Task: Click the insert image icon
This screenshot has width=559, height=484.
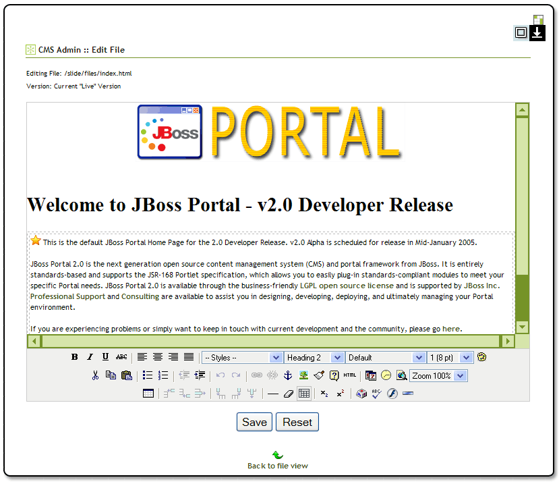Action: pyautogui.click(x=303, y=375)
